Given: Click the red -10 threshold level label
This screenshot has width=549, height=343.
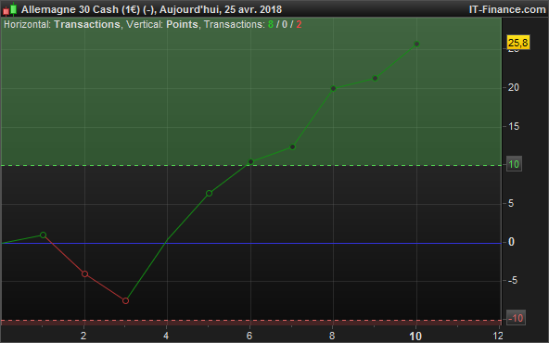Looking at the screenshot, I should click(x=516, y=318).
